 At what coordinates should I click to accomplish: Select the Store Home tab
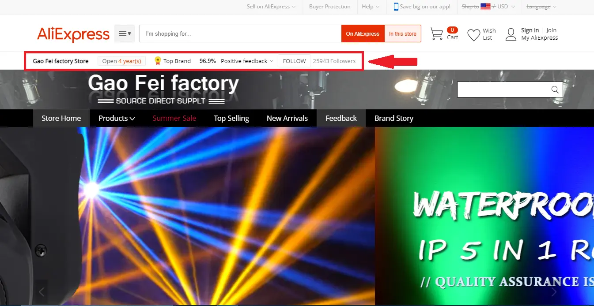click(x=61, y=118)
